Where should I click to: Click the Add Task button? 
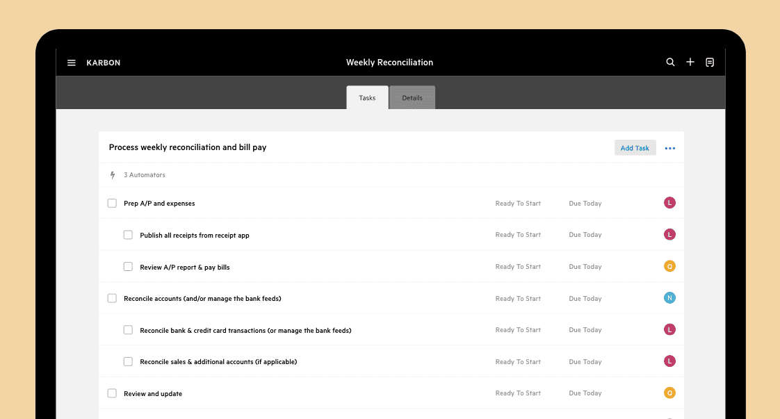(x=635, y=148)
